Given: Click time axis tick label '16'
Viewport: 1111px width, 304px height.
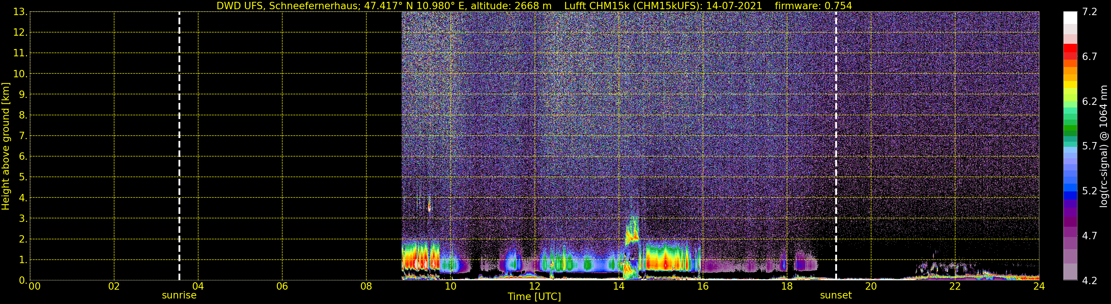Looking at the screenshot, I should 702,286.
